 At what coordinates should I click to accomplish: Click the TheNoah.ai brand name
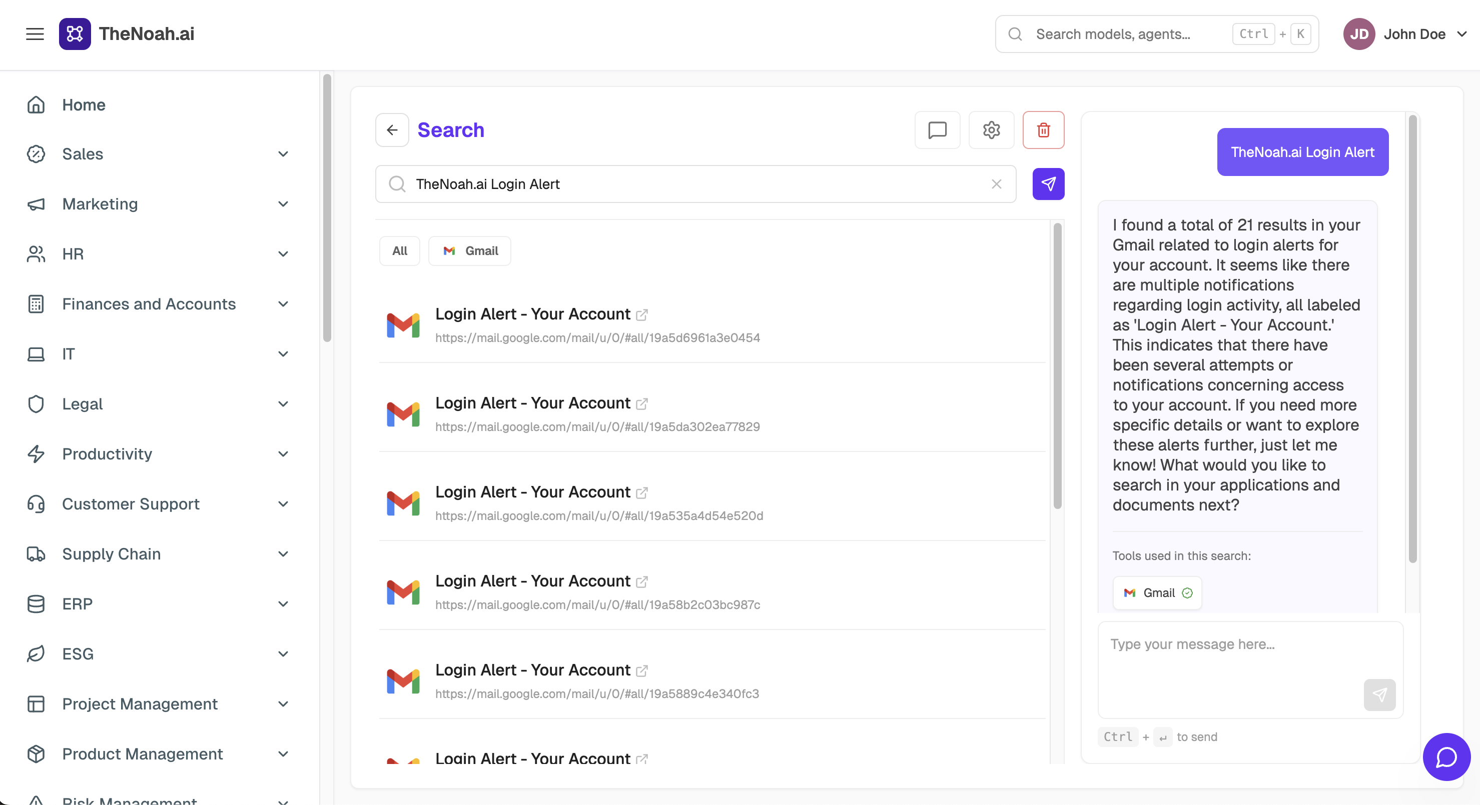147,34
